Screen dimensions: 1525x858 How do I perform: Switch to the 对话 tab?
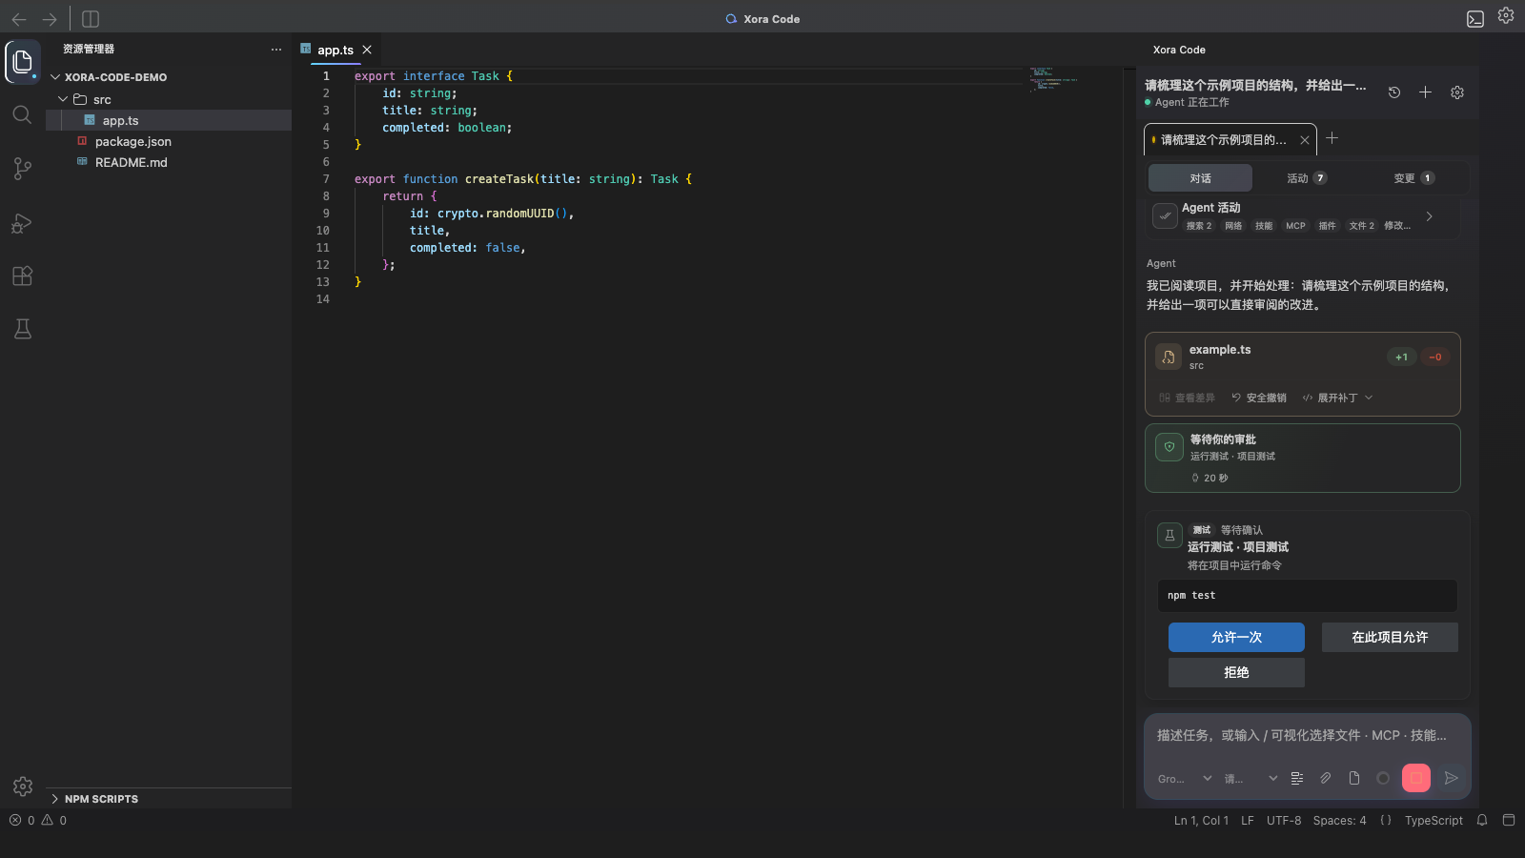pos(1200,178)
